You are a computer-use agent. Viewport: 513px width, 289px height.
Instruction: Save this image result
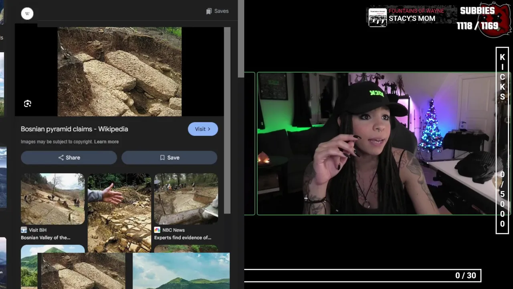click(170, 158)
